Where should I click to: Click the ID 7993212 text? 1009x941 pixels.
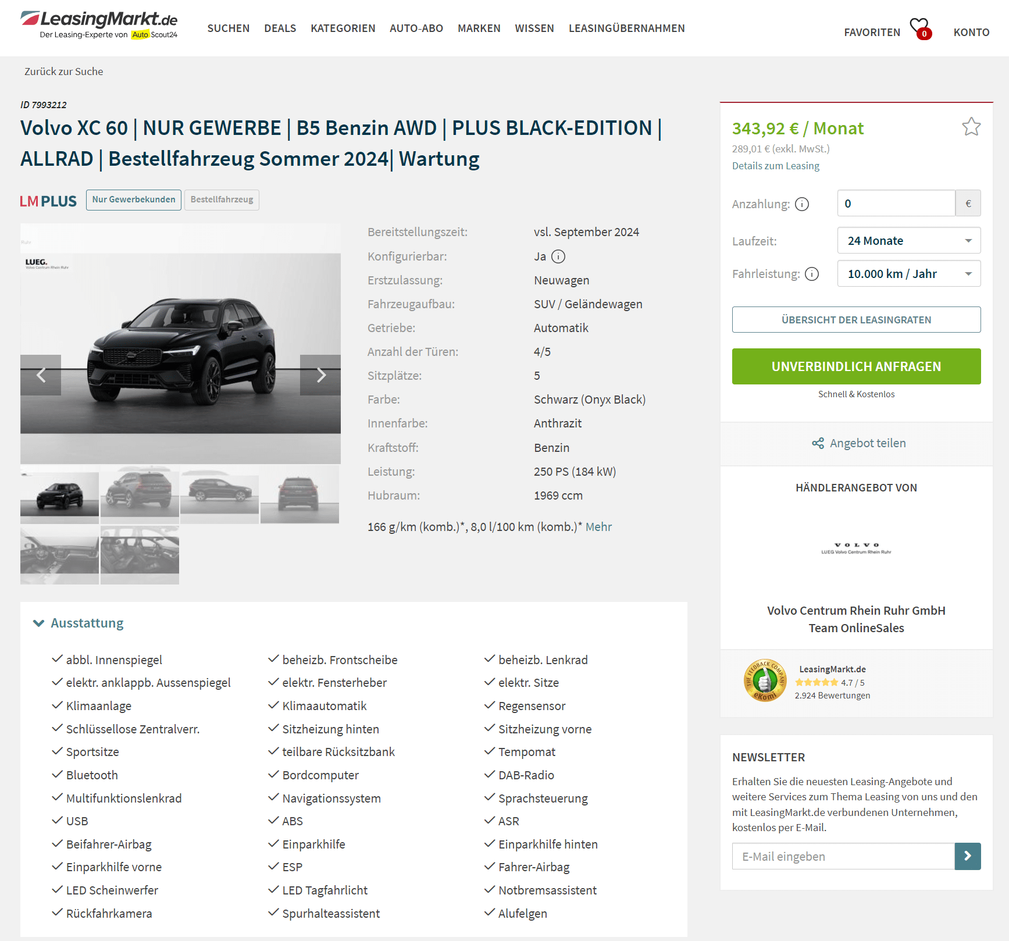44,105
